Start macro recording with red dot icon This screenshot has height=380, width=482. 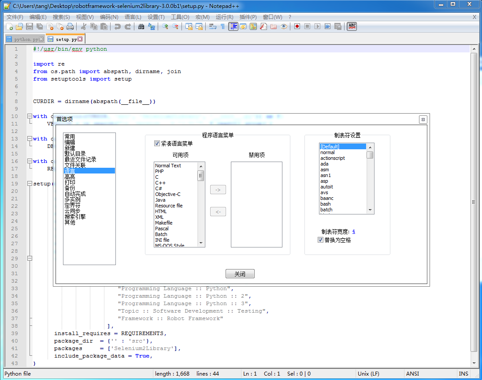click(297, 26)
